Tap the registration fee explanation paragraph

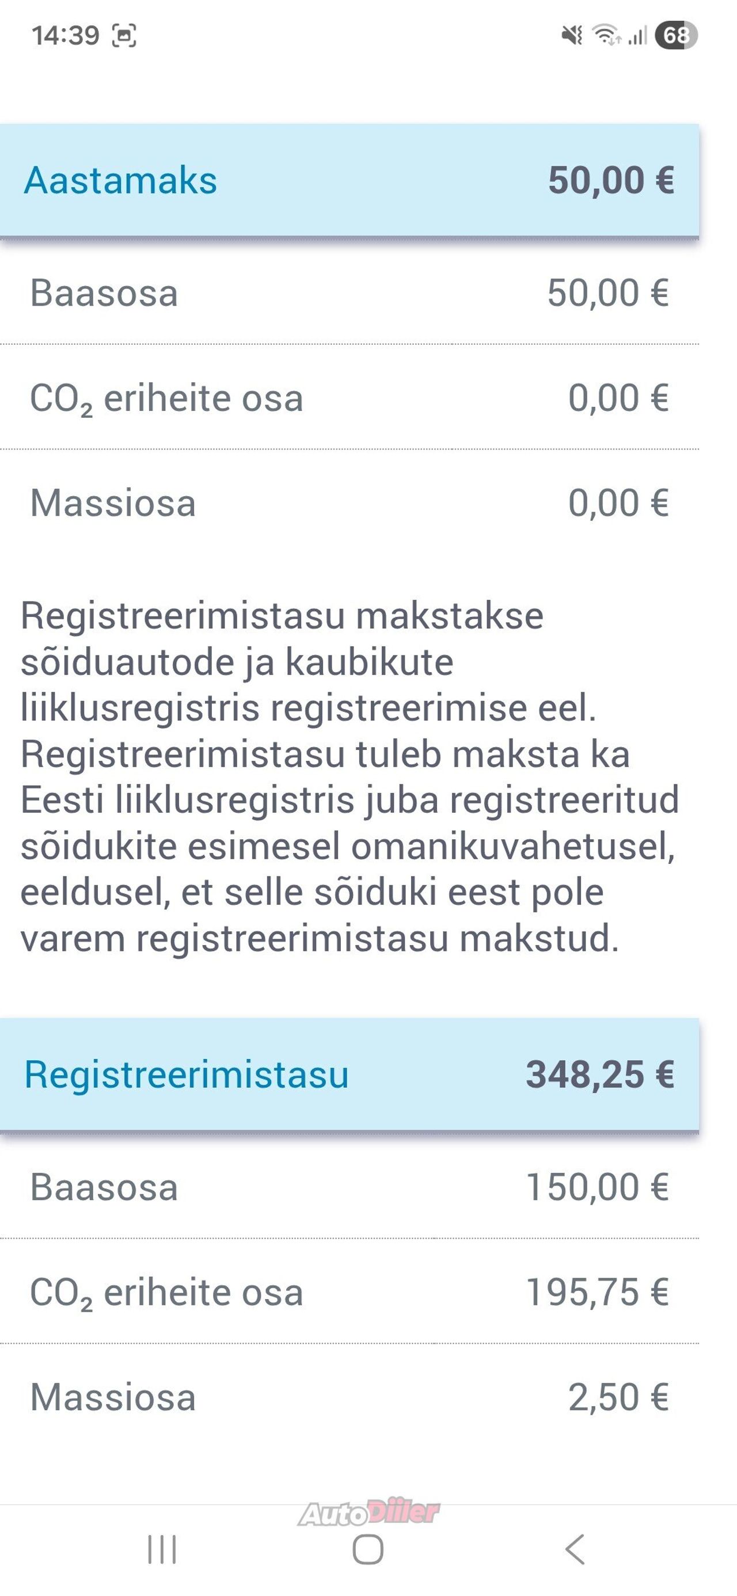(349, 777)
